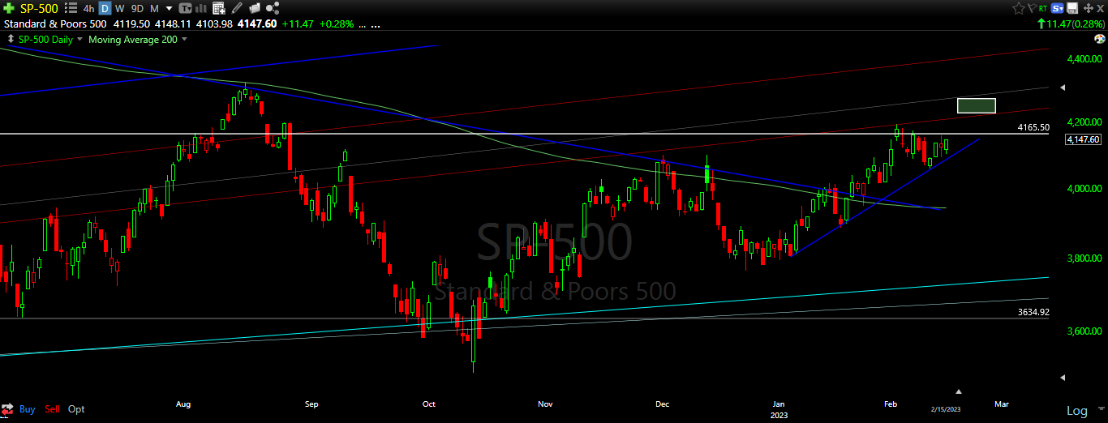Select the 9D timeframe
1108x423 pixels.
137,8
